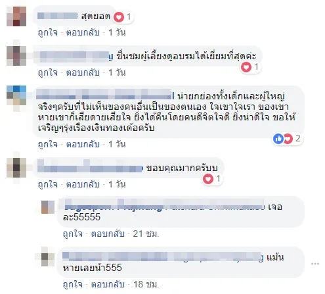325x294 pixels.
Task: Click ถูกใจ under ชื่นชมผู้เลี้ยงดู comment
Action: (x=48, y=72)
